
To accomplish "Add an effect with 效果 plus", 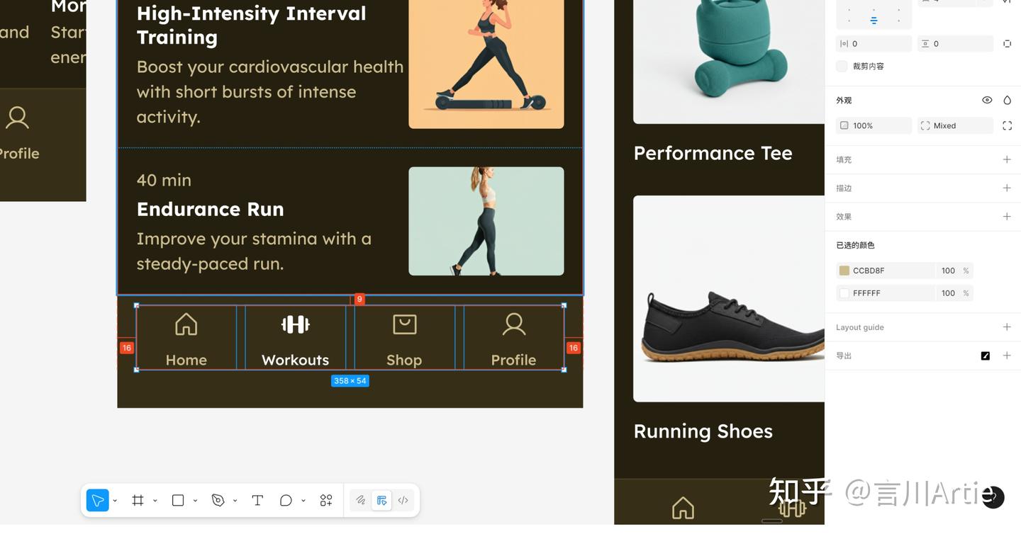I will 1007,216.
